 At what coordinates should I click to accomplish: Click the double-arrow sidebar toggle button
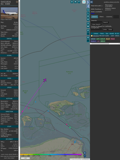91,2
